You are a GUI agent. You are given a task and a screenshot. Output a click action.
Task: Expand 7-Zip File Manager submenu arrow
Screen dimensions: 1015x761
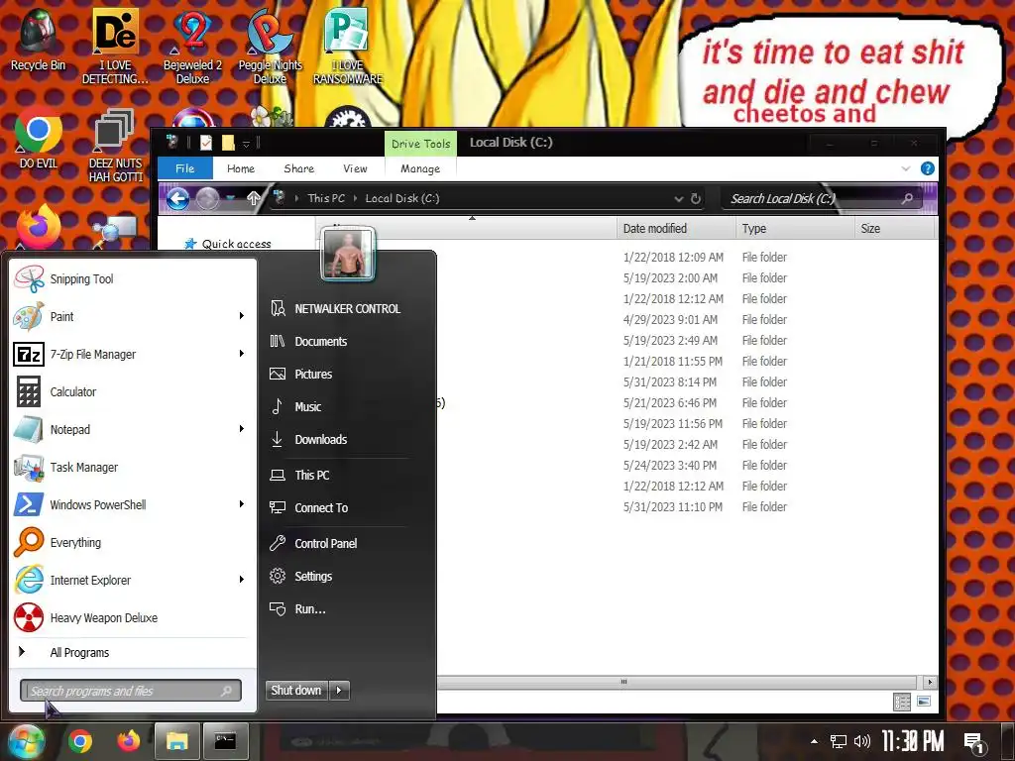coord(242,354)
